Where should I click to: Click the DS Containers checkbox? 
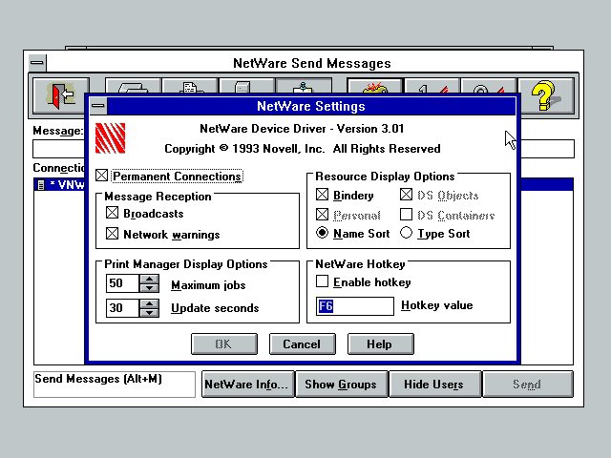406,214
